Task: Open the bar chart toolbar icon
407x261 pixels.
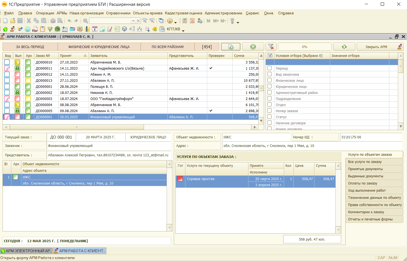Action: tap(87, 29)
